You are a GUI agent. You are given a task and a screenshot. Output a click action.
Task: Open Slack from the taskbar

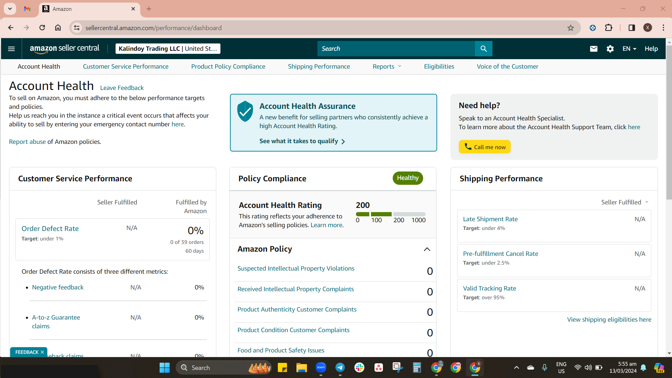[359, 367]
